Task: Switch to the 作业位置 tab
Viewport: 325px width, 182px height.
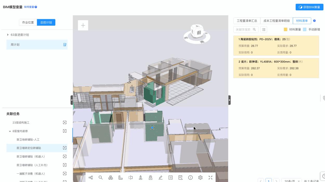Action: (28, 22)
